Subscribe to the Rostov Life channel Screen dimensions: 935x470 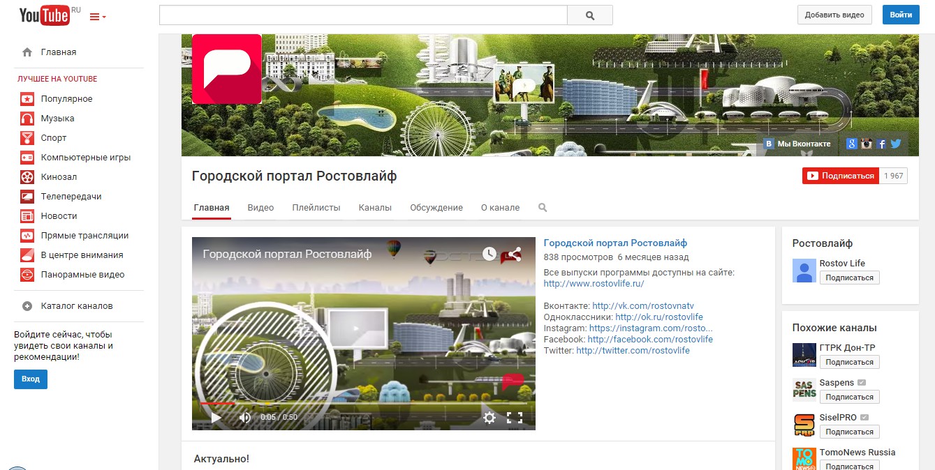coord(850,278)
